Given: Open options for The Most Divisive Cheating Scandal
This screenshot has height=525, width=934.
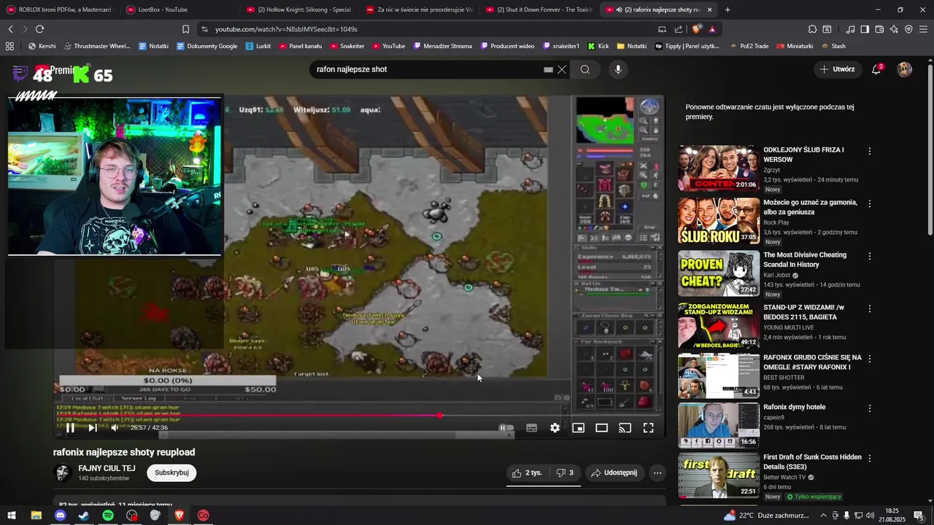Looking at the screenshot, I should [x=869, y=256].
